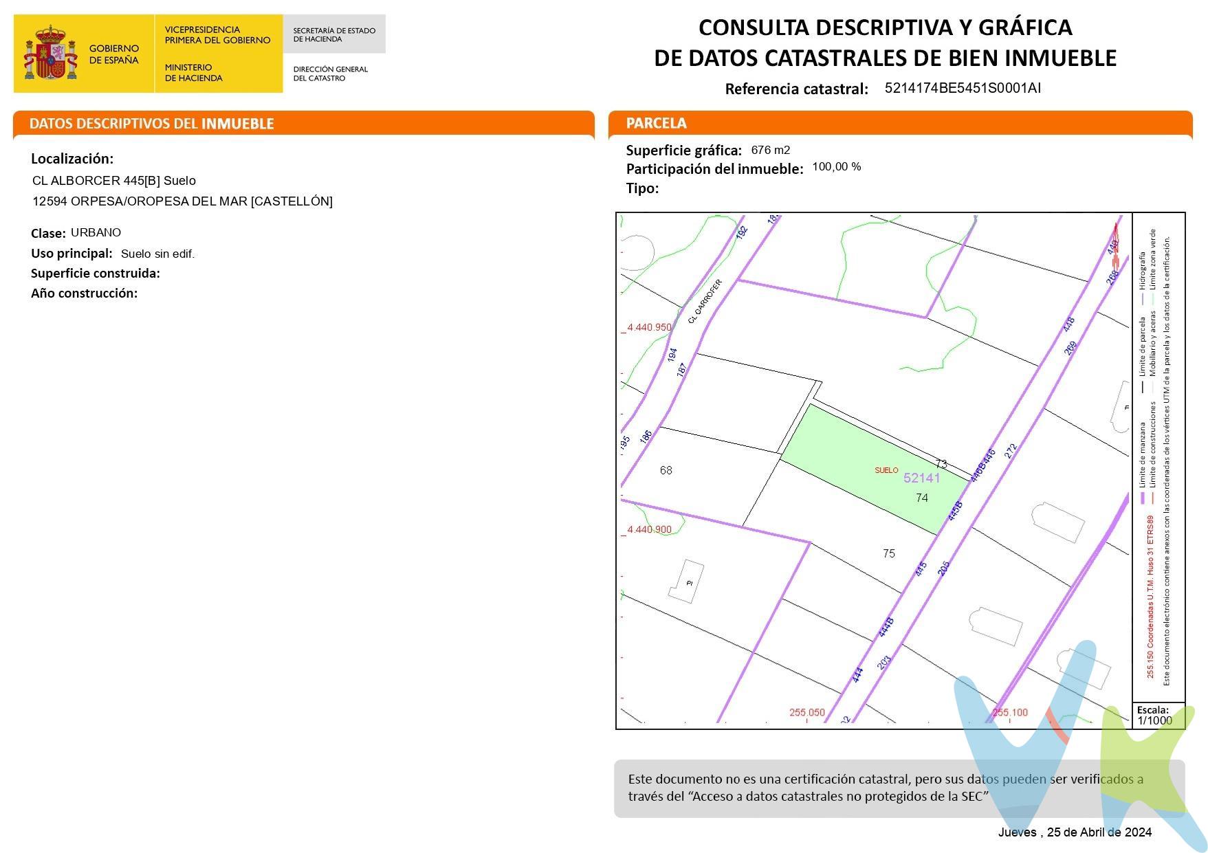Click the orange 'PARCELA' section header

tap(900, 123)
